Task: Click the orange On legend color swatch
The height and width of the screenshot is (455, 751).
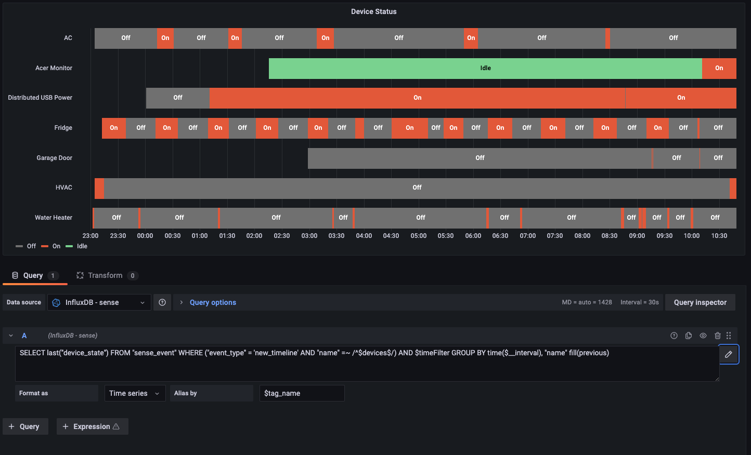Action: click(x=45, y=246)
